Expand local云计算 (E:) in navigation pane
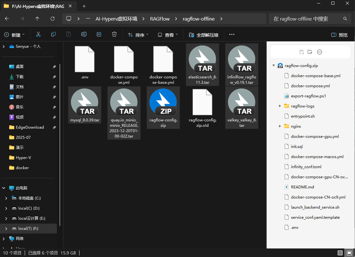The image size is (355, 257). pyautogui.click(x=6, y=218)
